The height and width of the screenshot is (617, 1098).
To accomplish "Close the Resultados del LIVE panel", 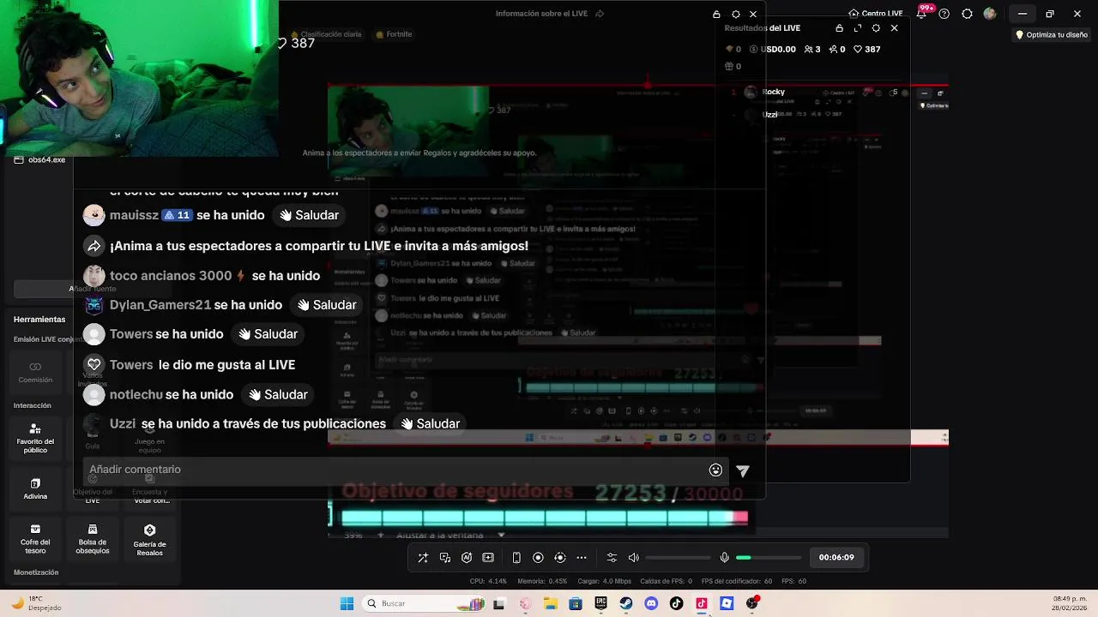I will pos(894,28).
